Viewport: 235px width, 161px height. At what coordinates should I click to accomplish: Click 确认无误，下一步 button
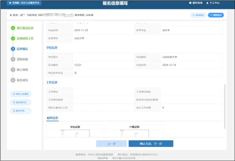pyautogui.click(x=151, y=143)
